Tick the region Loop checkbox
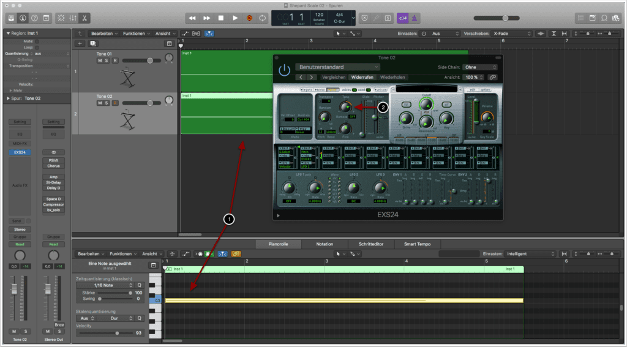Screen dimensions: 627x347 [x=37, y=47]
